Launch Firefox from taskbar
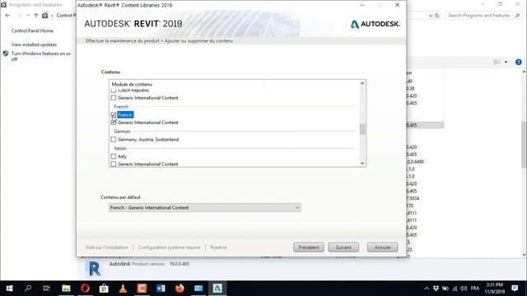The image size is (527, 296). tap(180, 289)
